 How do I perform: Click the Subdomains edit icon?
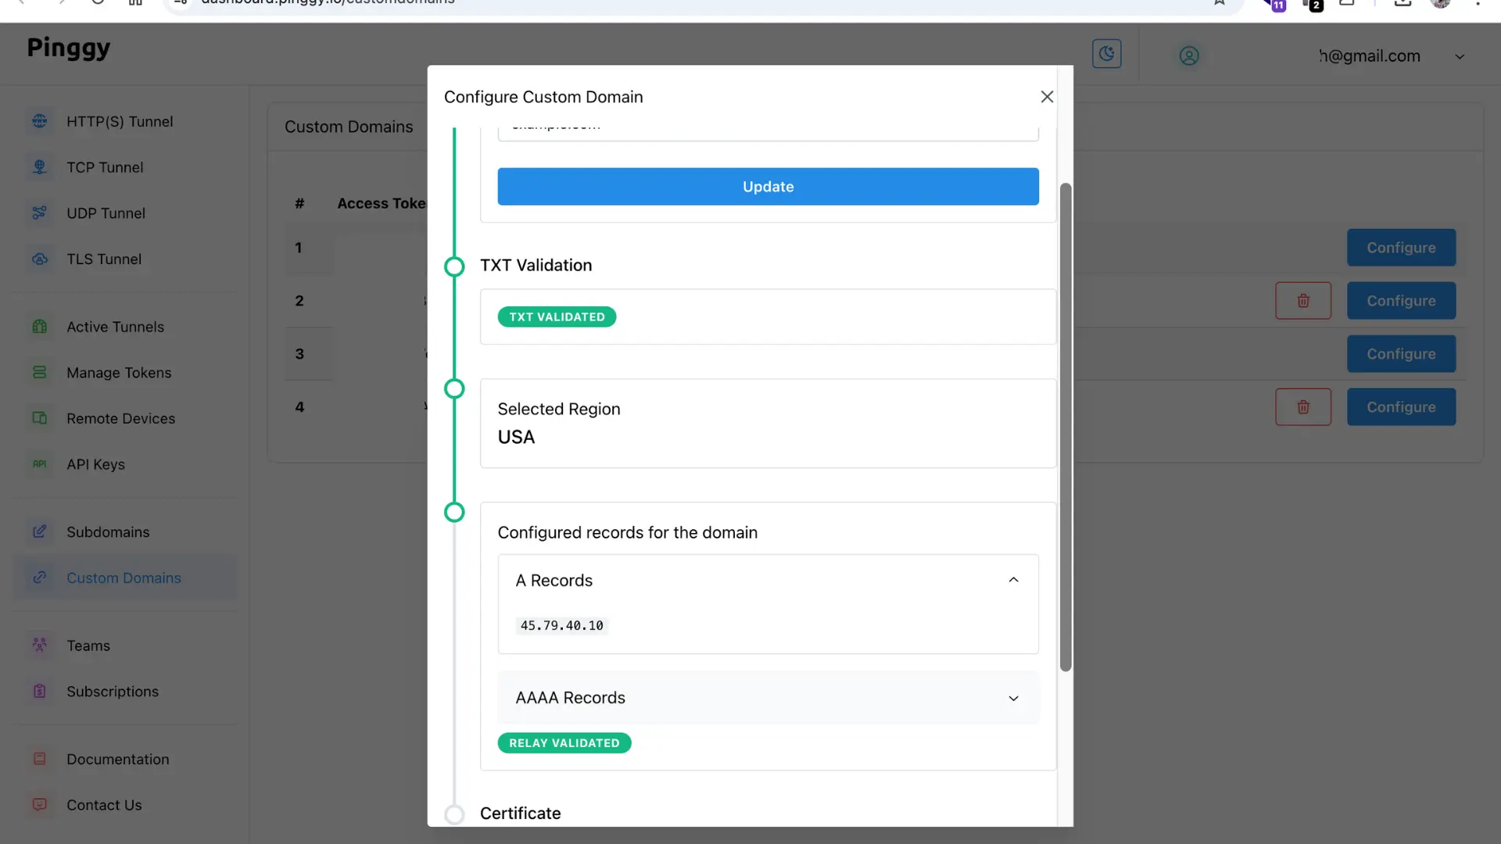pos(40,531)
